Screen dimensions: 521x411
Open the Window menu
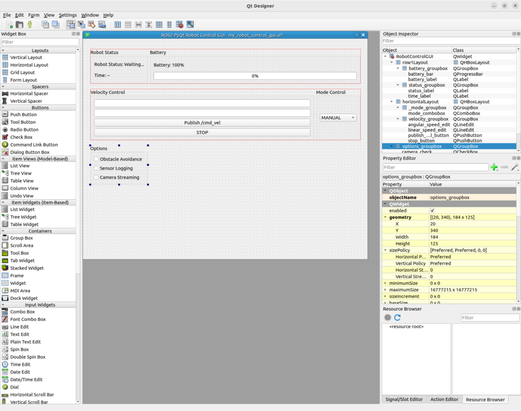(x=90, y=15)
